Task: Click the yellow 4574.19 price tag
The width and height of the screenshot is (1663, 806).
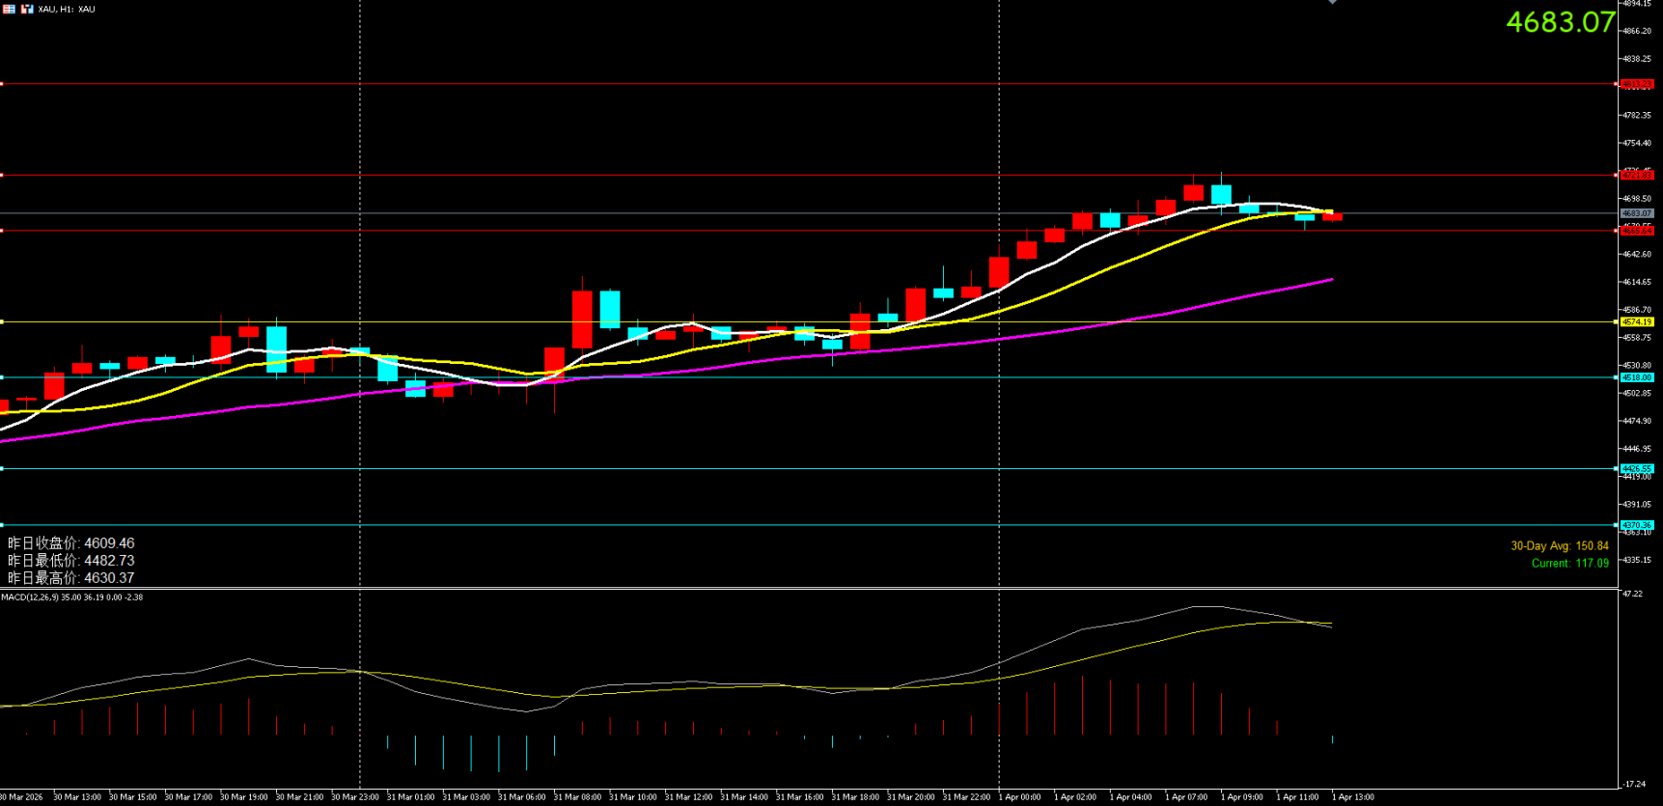Action: 1637,321
